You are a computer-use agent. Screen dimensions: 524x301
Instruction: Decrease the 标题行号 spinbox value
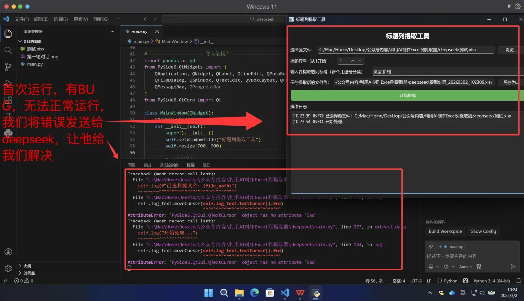pyautogui.click(x=360, y=61)
